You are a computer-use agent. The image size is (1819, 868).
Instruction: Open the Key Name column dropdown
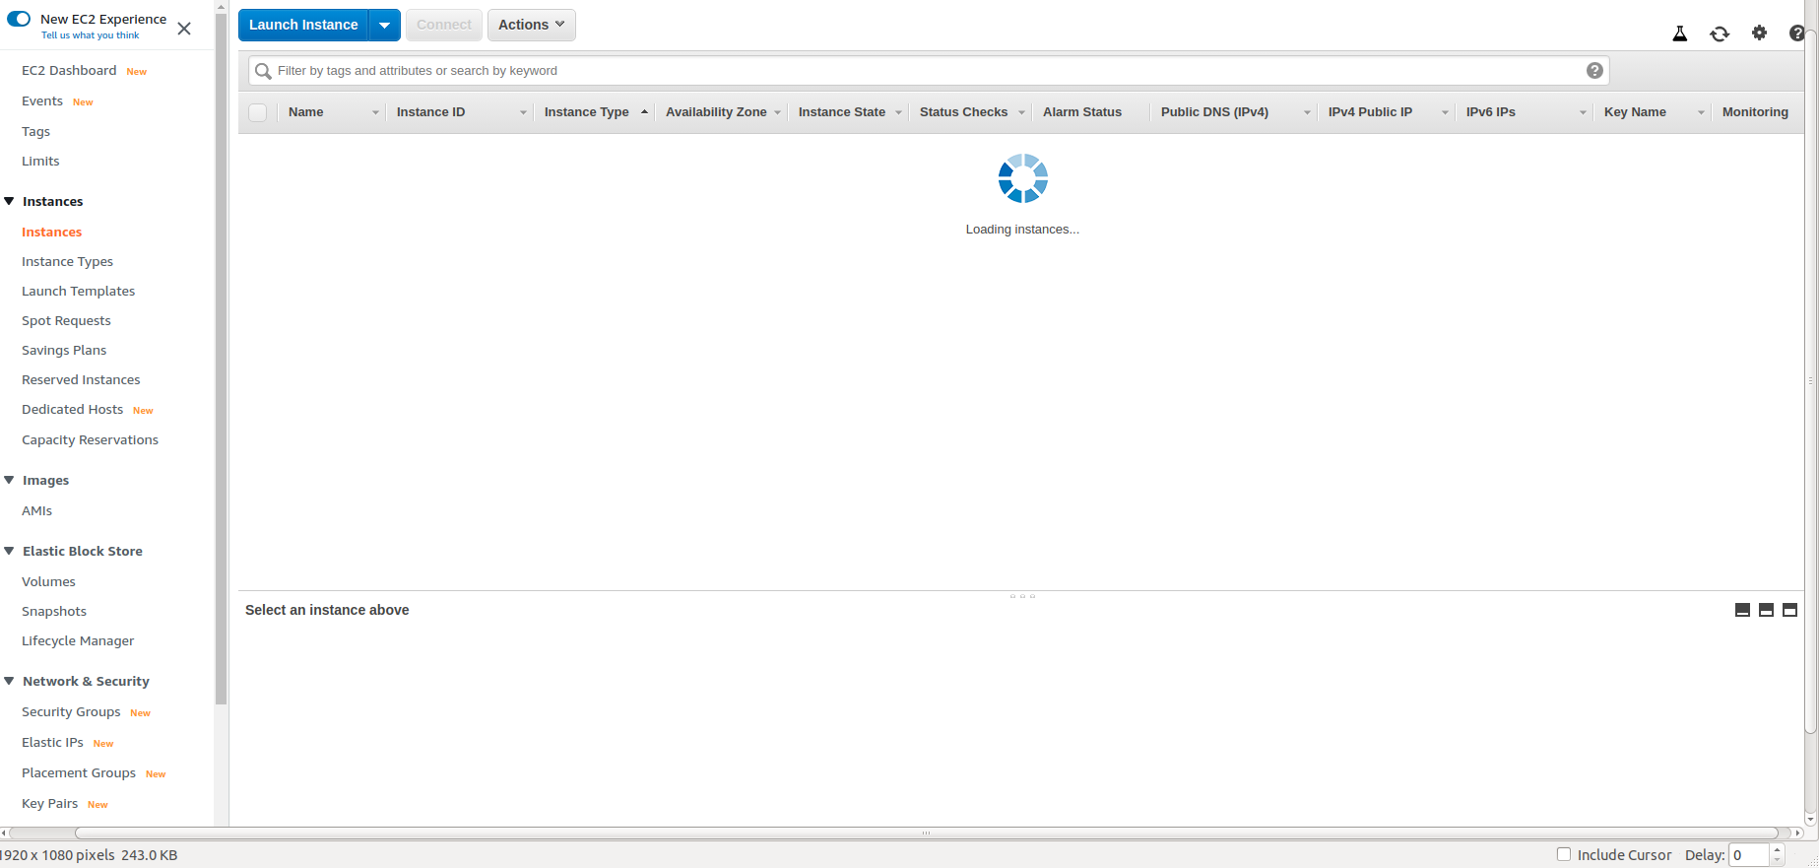[1701, 113]
